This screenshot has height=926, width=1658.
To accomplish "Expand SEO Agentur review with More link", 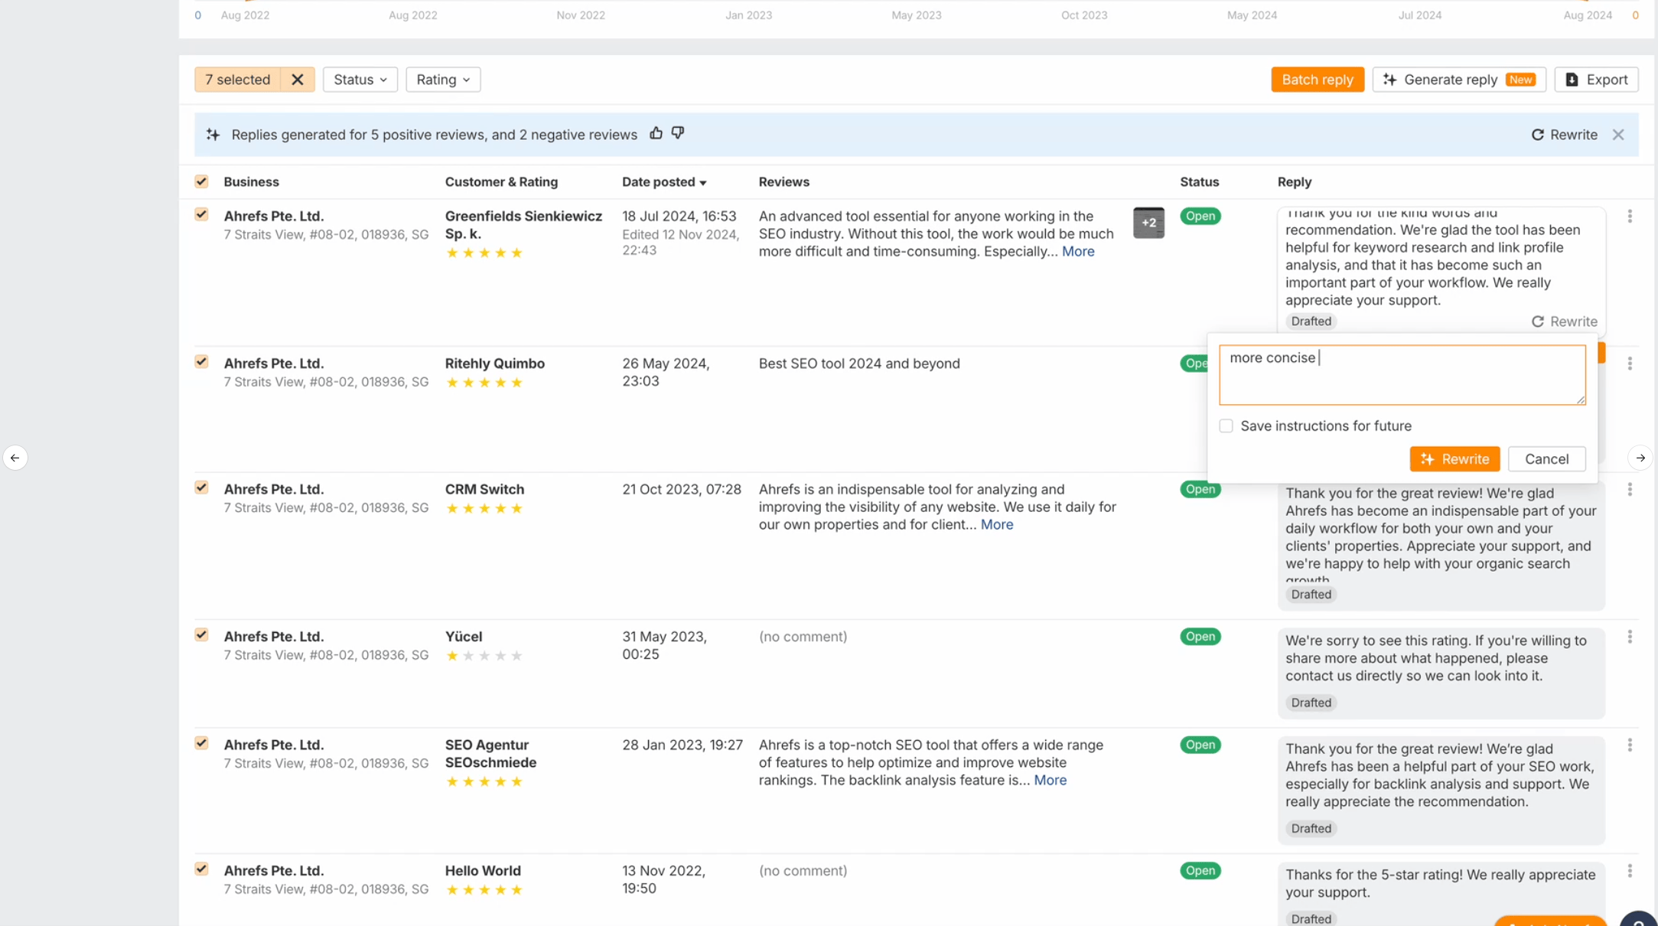I will click(x=1051, y=781).
